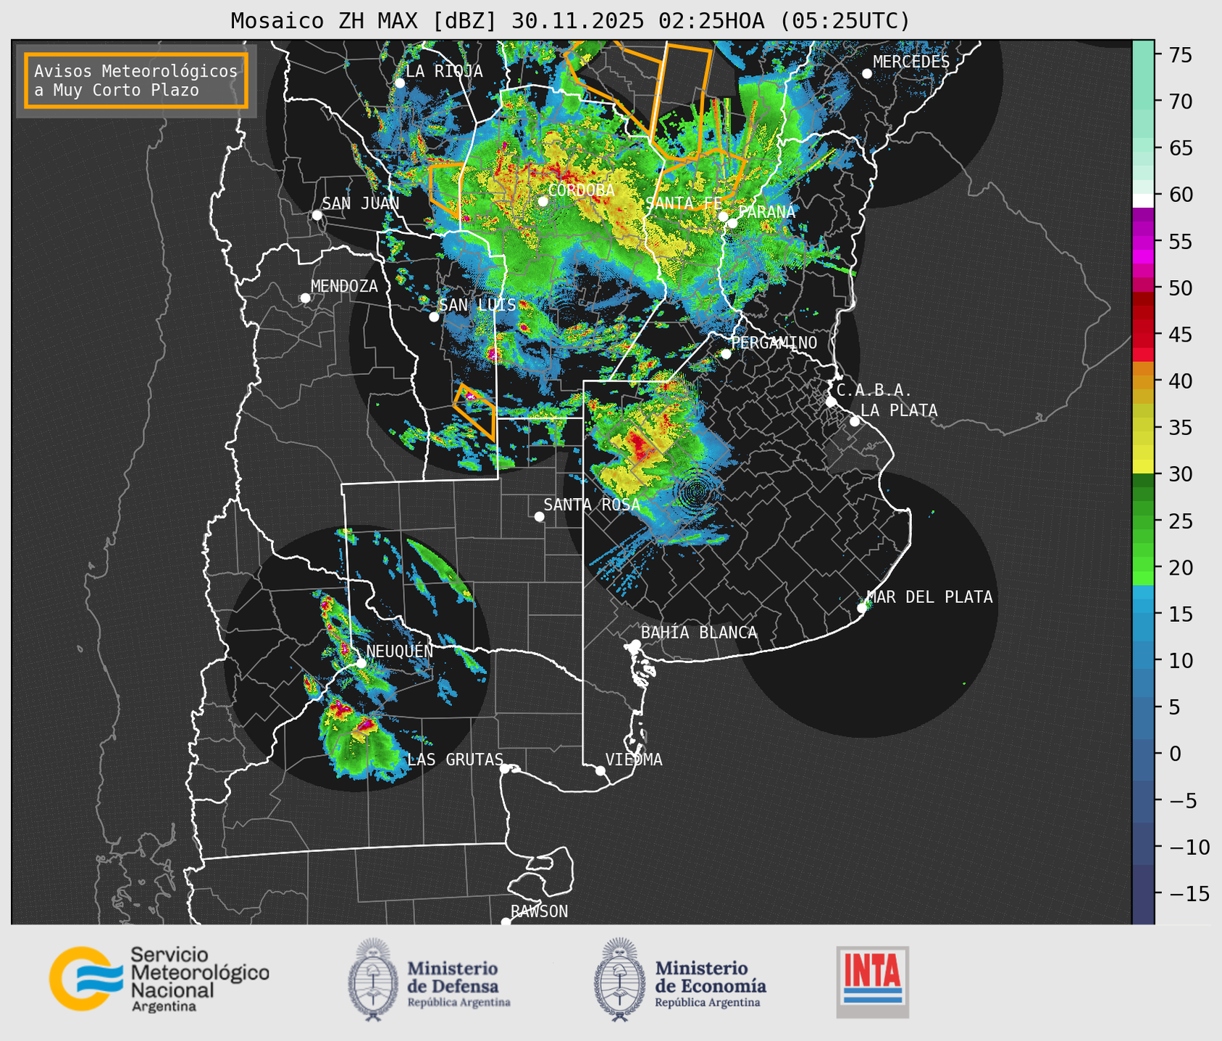Click the magenta 55 dBZ band on the colorbar
1222x1041 pixels.
pos(1142,241)
